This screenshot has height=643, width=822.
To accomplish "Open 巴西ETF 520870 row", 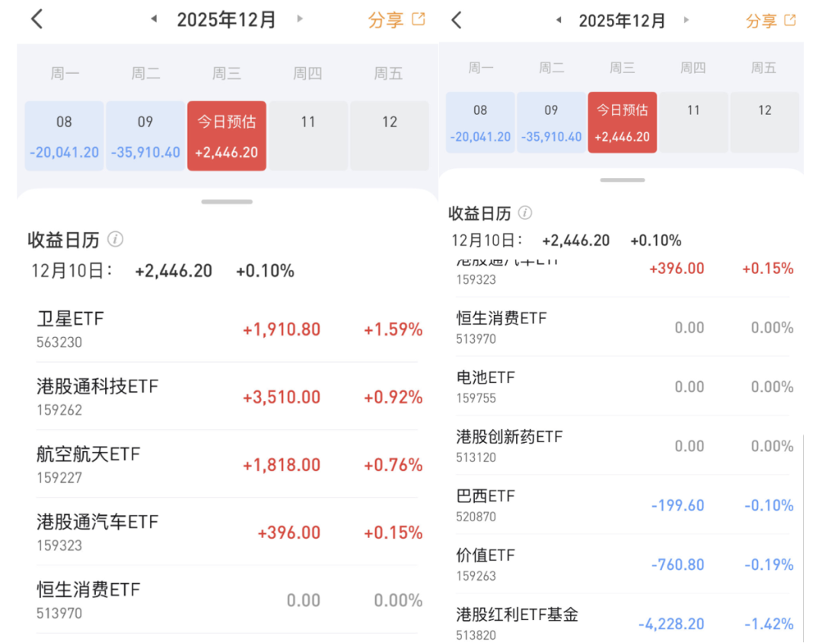I will pos(623,505).
